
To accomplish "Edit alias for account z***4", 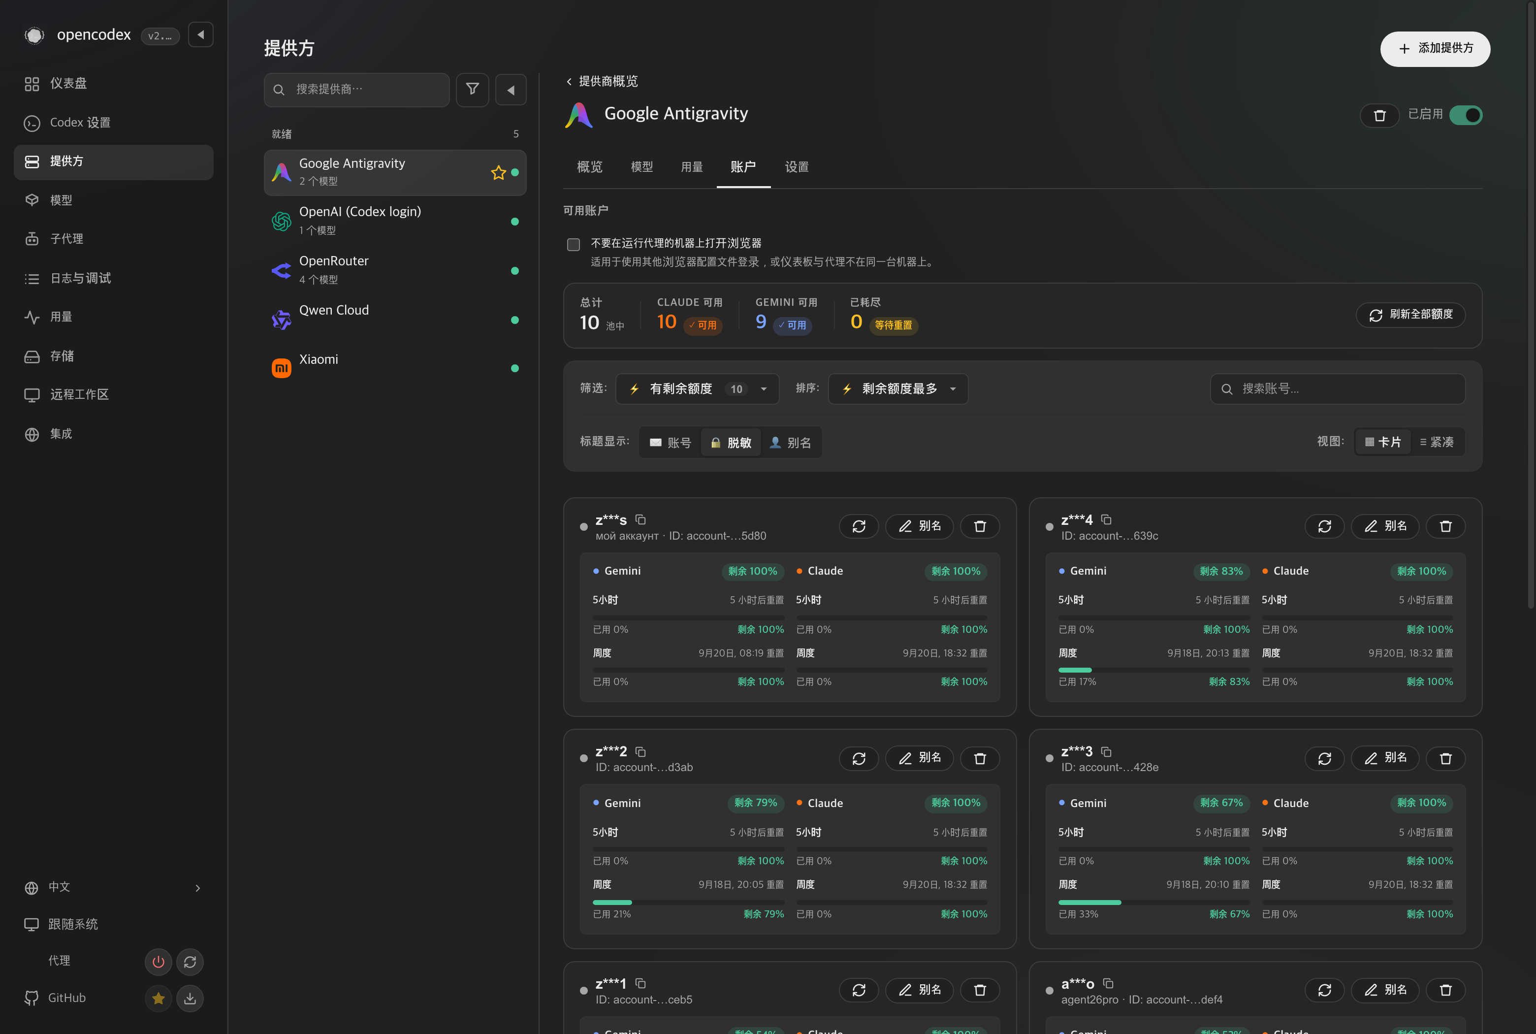I will click(x=1384, y=526).
